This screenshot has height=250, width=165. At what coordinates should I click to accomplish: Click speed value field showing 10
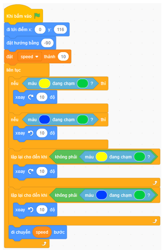point(63,57)
